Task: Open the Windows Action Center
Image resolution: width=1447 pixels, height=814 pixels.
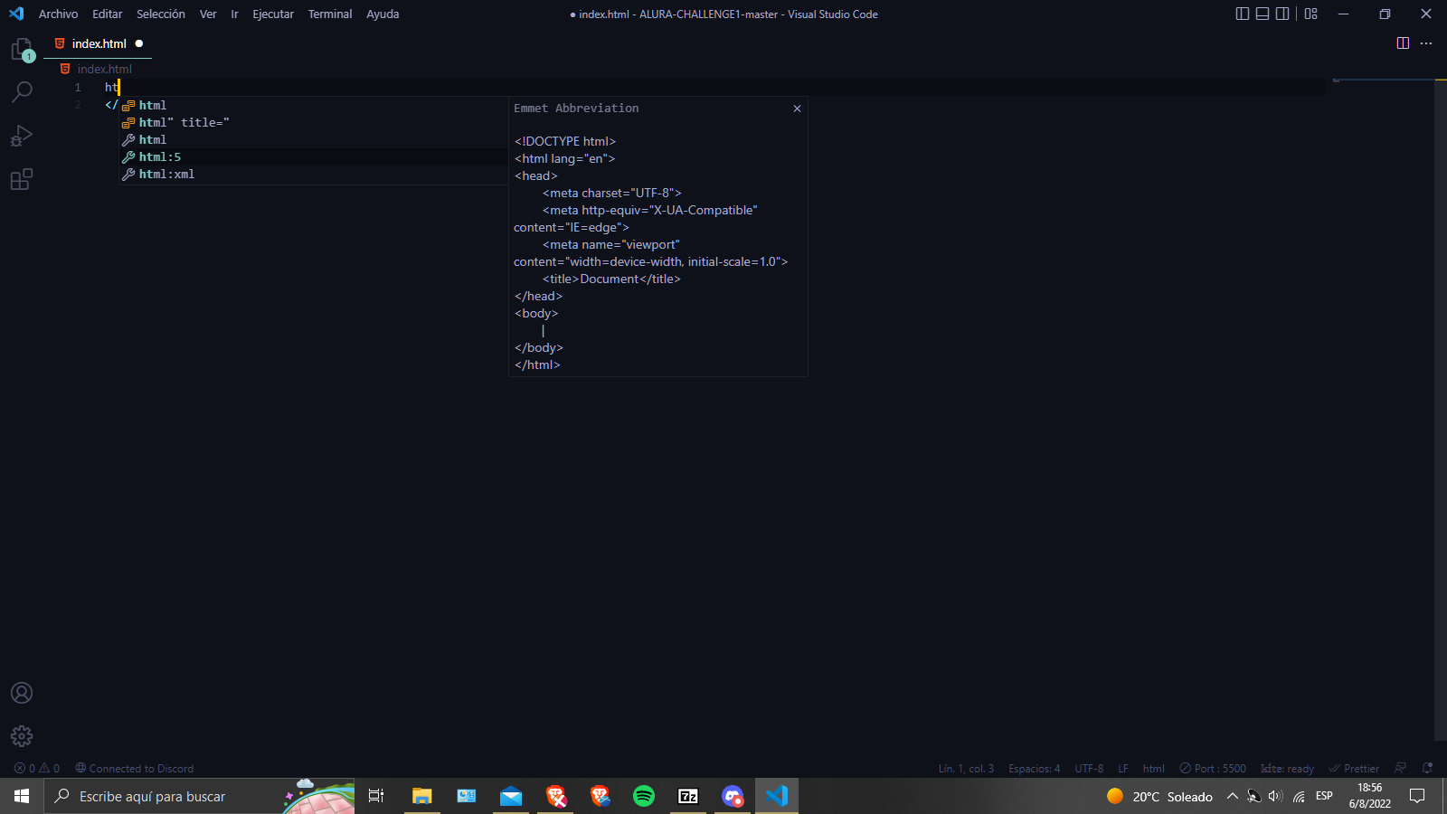Action: (x=1417, y=796)
